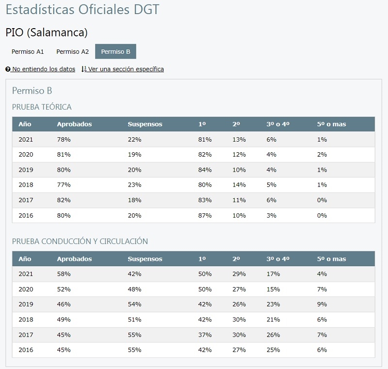Open 'Ver una sección específica' link
388x369 pixels.
[x=126, y=69]
